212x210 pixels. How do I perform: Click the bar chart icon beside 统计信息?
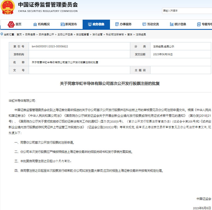tap(172, 24)
